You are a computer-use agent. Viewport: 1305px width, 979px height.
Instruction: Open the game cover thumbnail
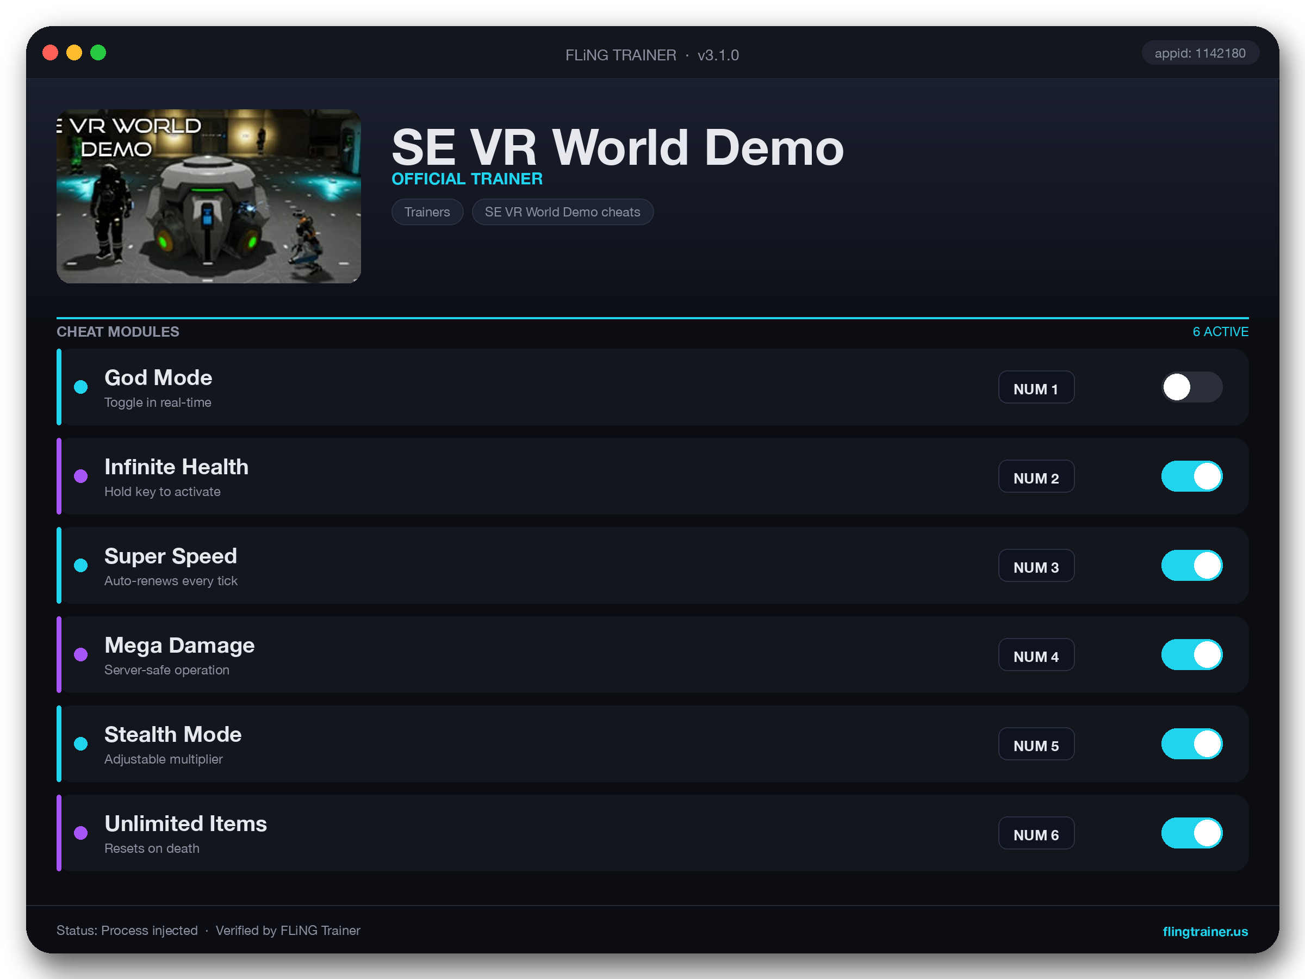pos(208,196)
